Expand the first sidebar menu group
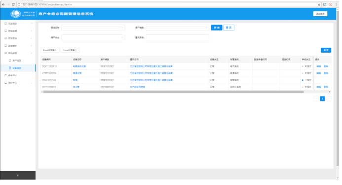342x185 pixels. (x=18, y=24)
